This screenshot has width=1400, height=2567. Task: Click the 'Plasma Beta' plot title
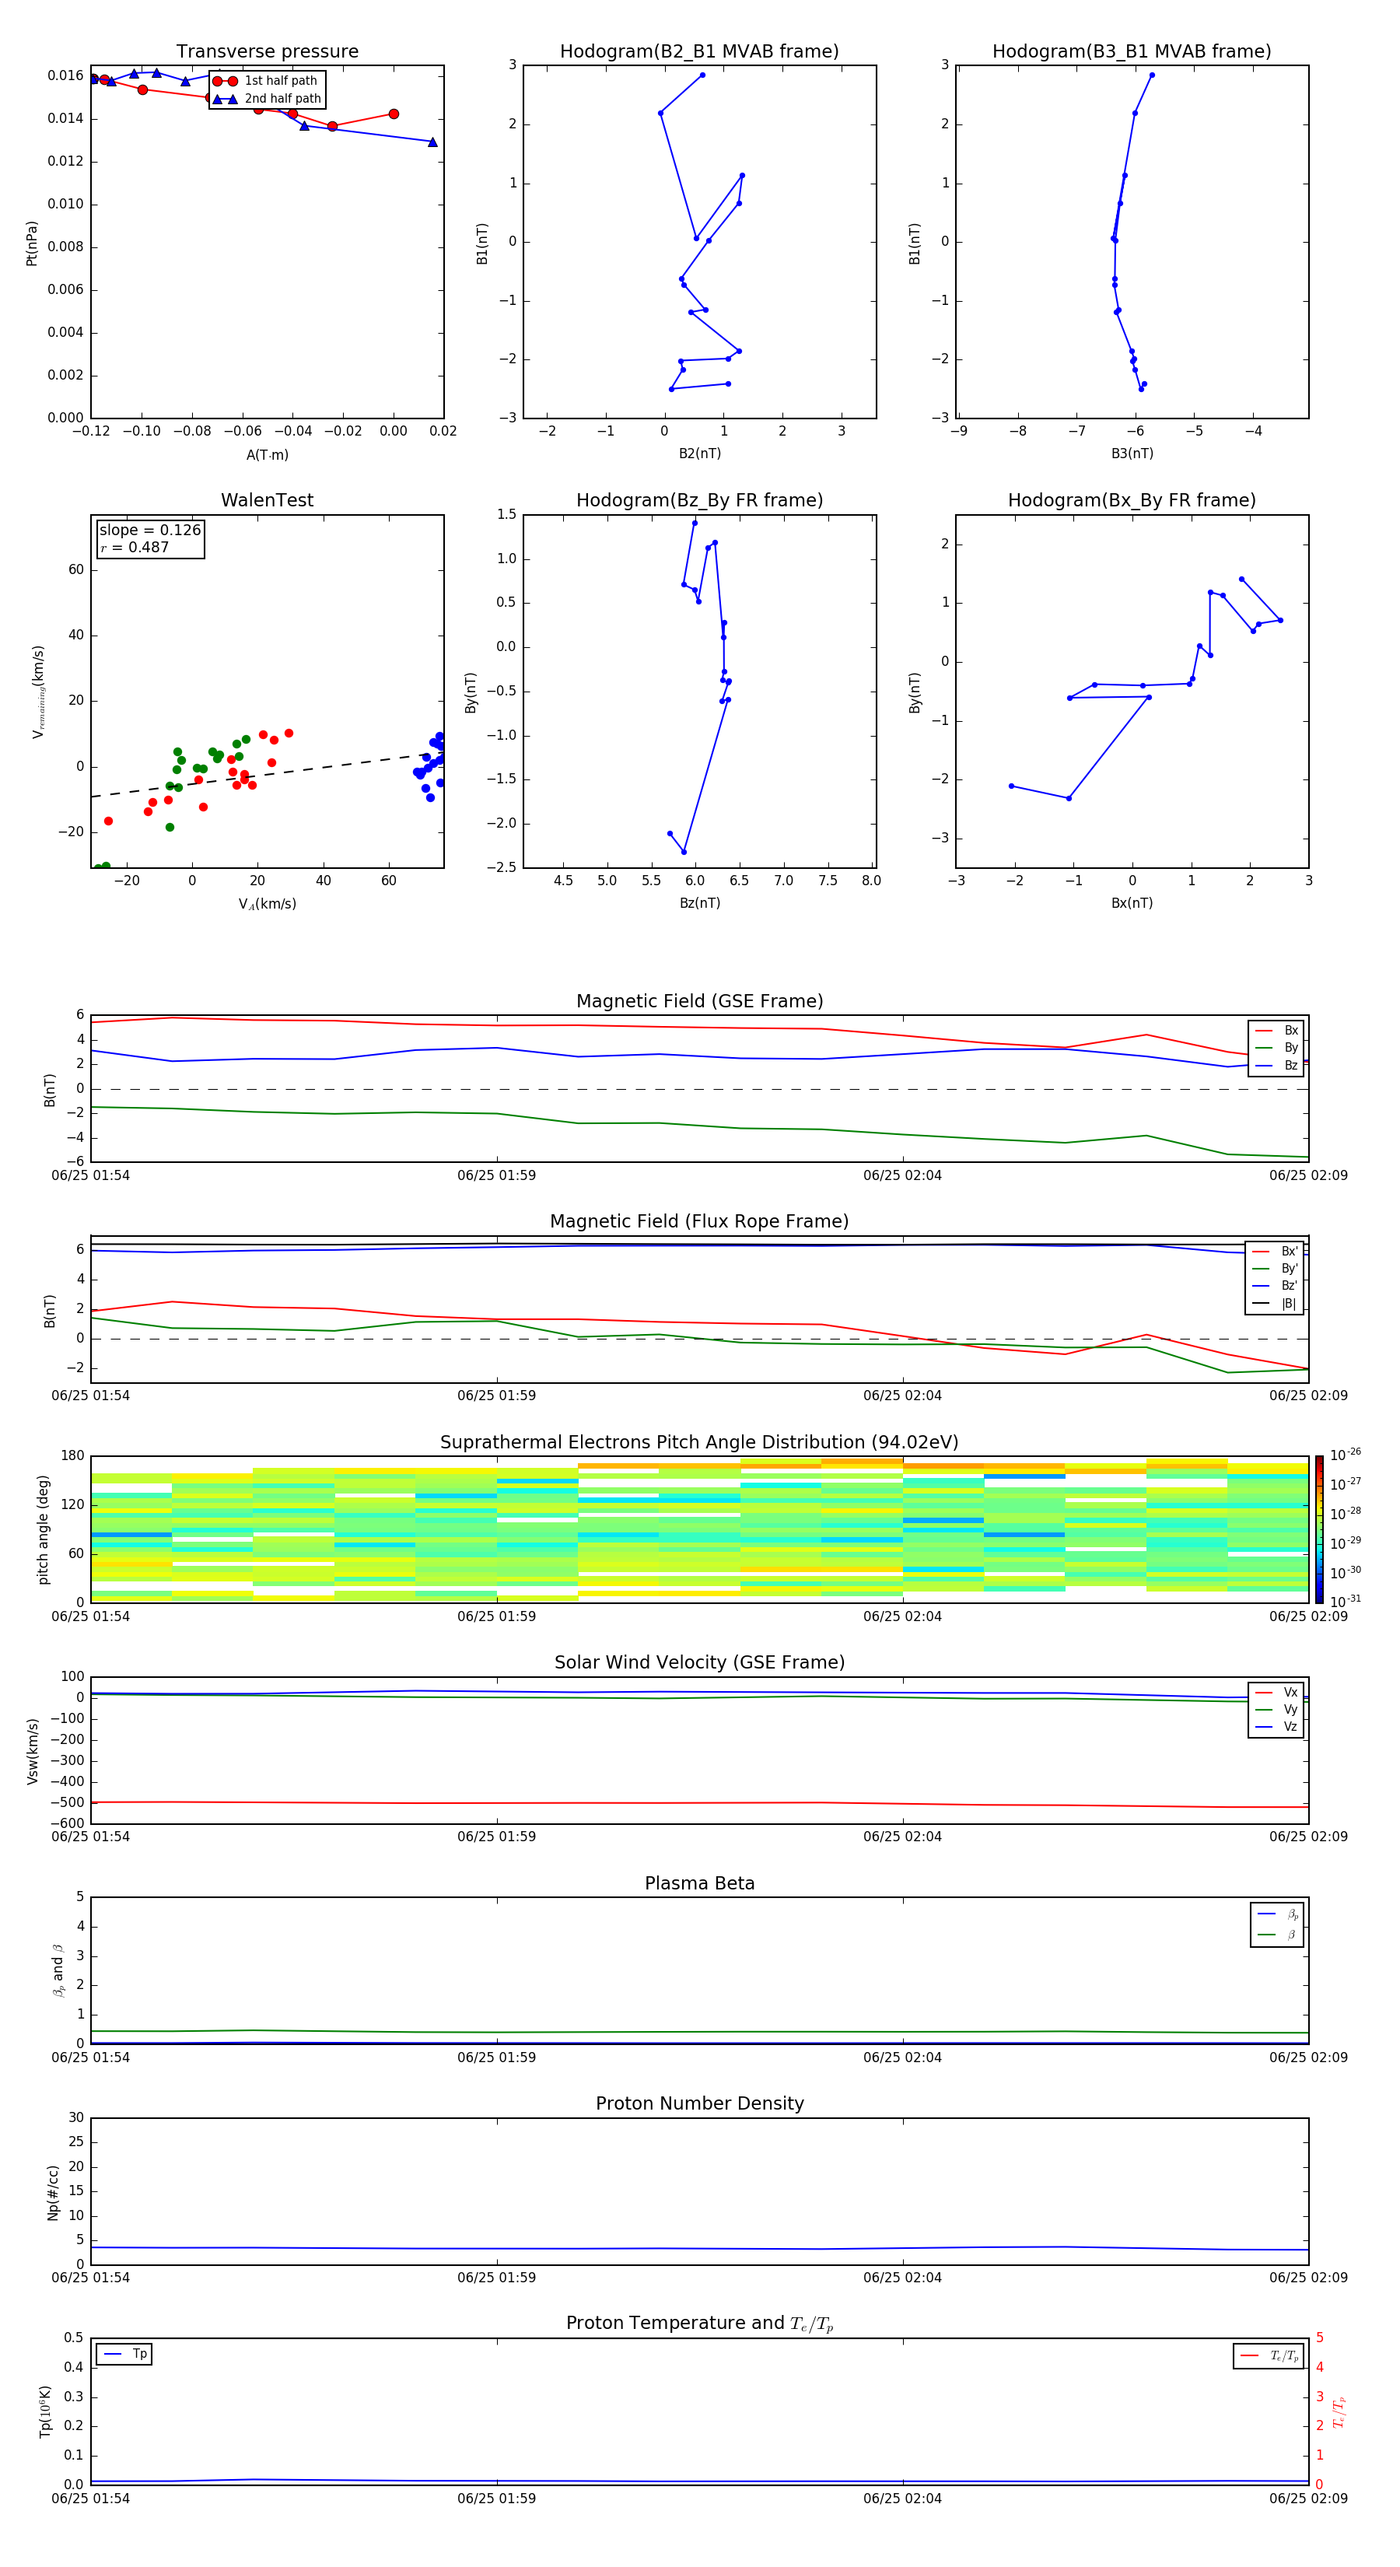pos(699,1883)
